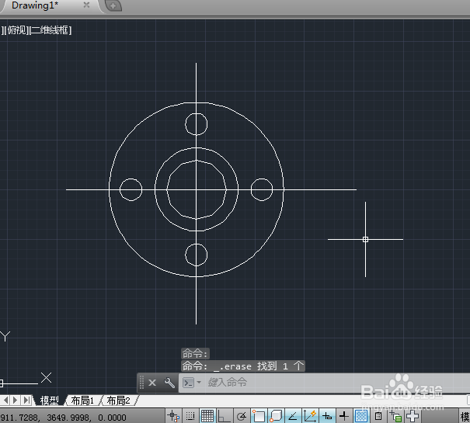Toggle 3D Object Snap cube icon
Viewport: 470px width, 423px height.
(x=276, y=416)
